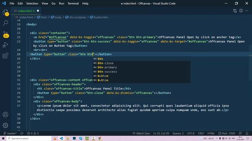This screenshot has height=141, width=252.
Task: Open Visual Studio Code from taskbar
Action: tap(61, 138)
